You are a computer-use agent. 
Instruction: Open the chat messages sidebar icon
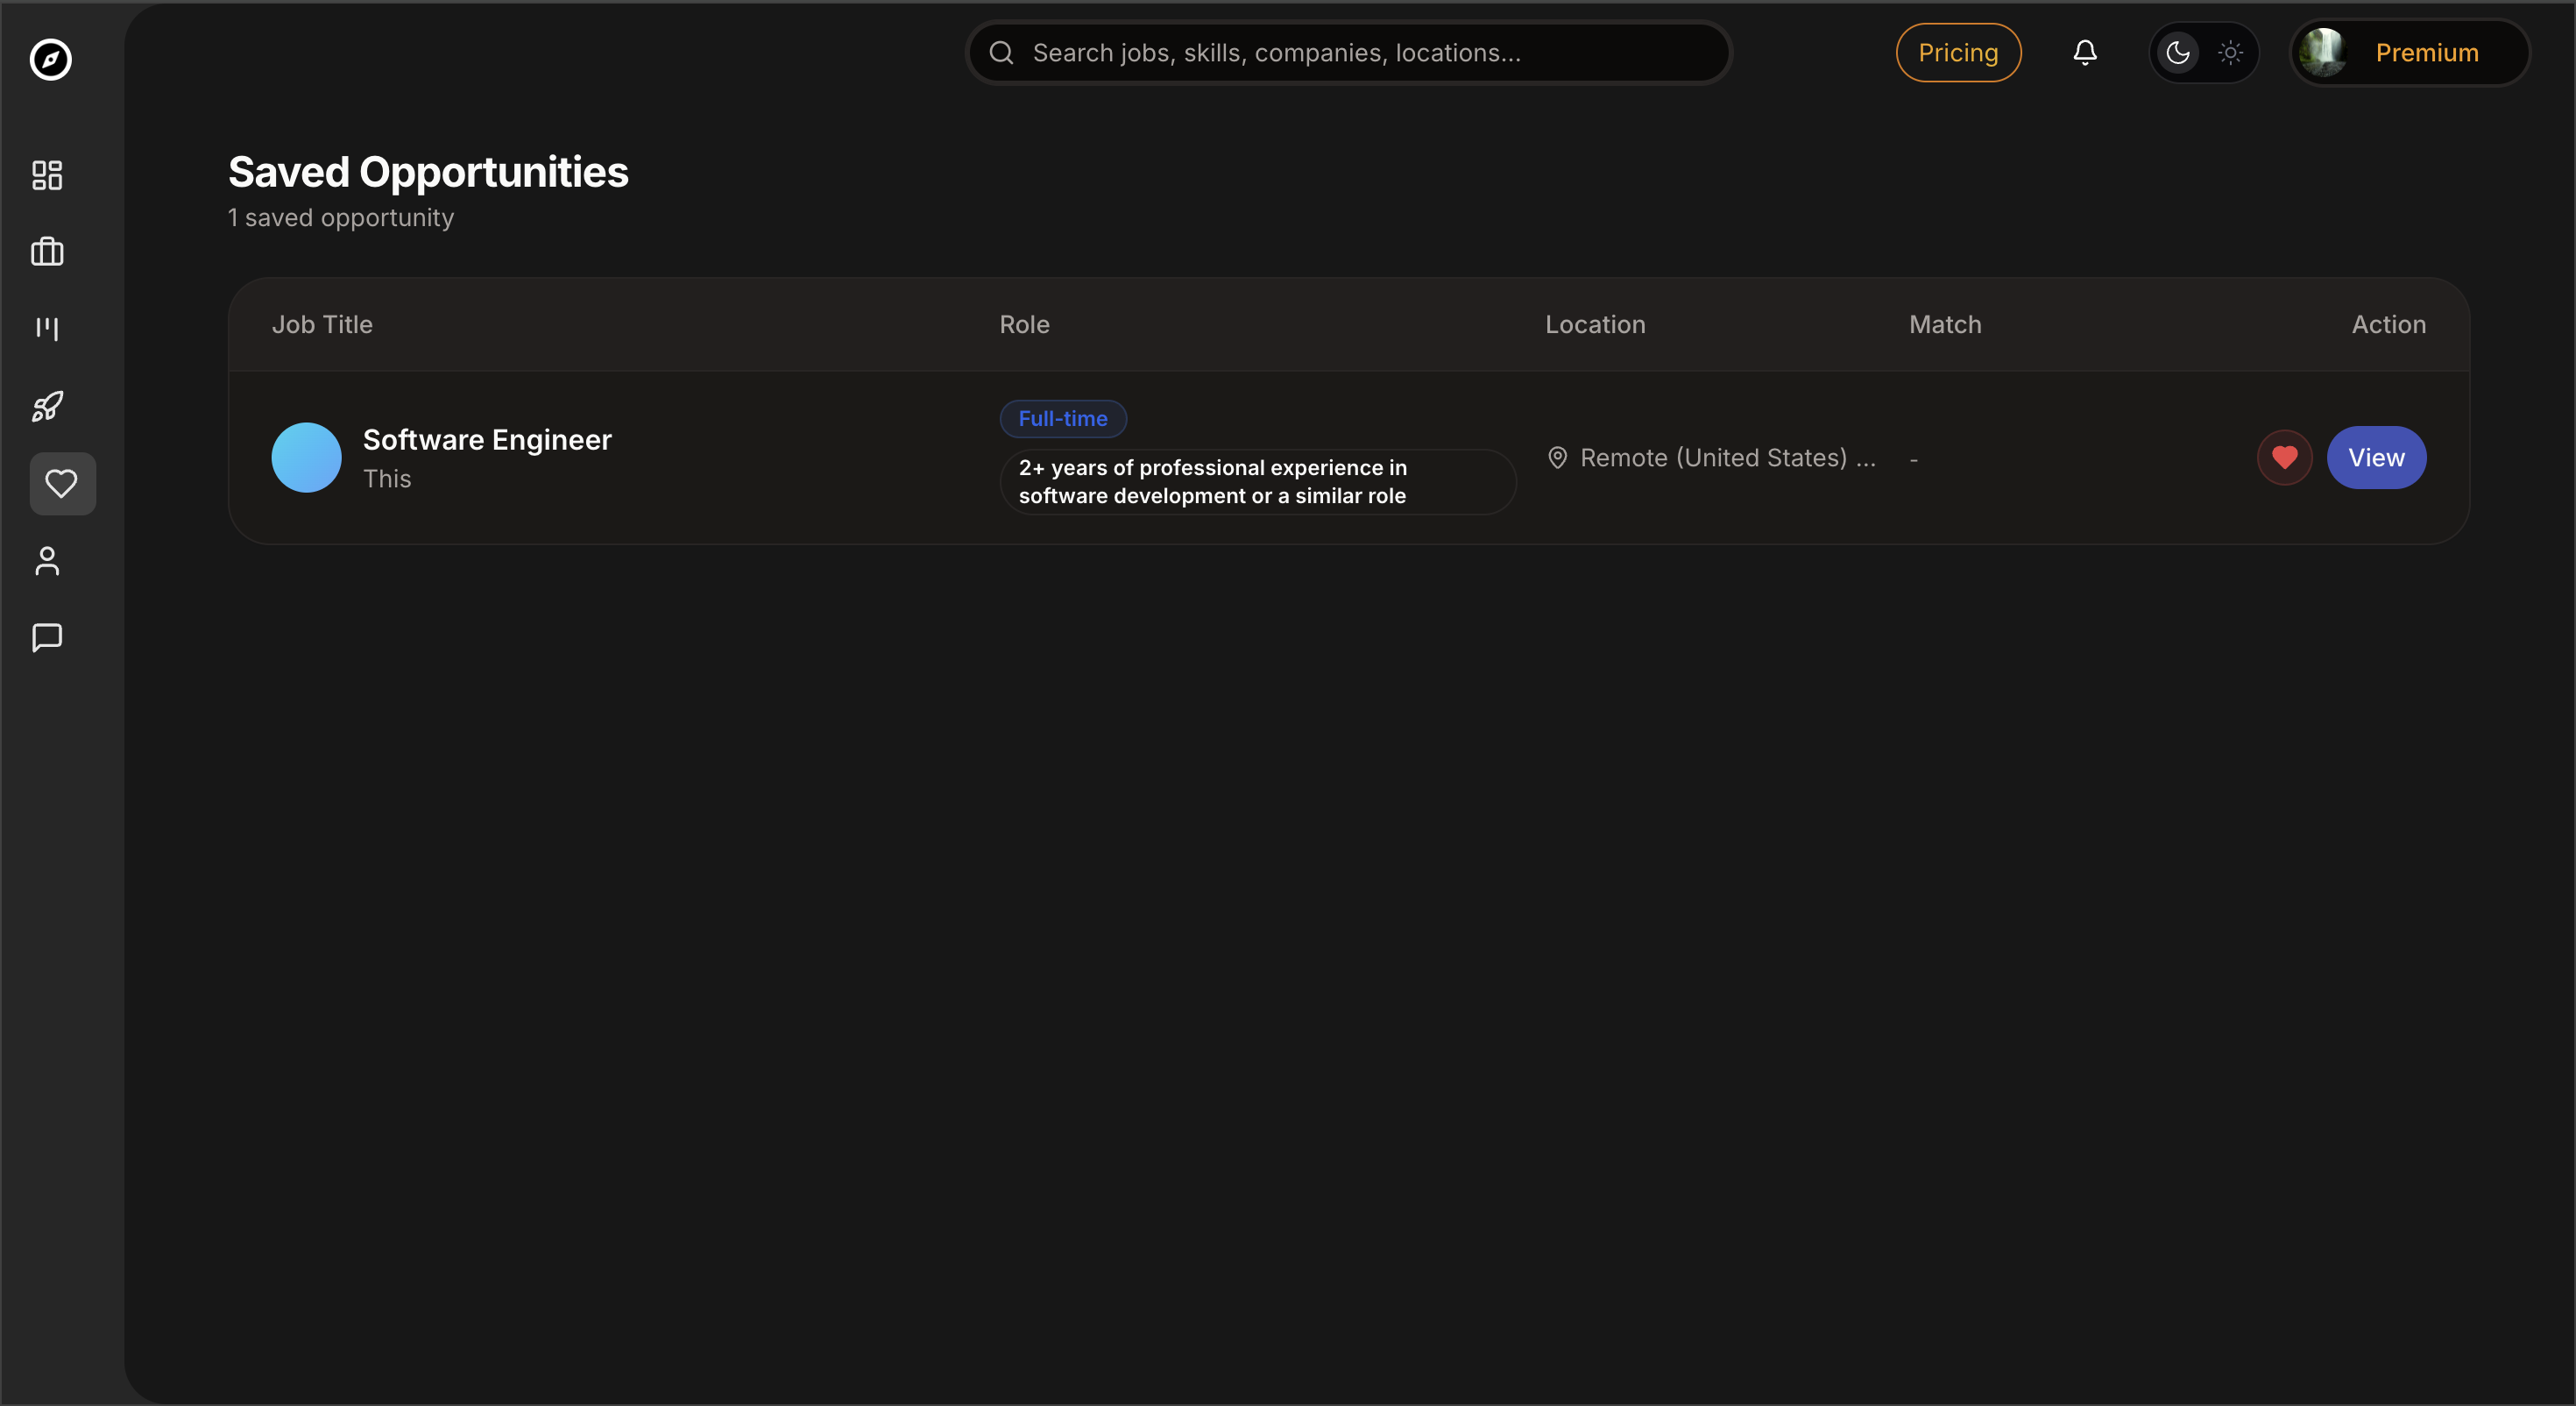pyautogui.click(x=47, y=638)
